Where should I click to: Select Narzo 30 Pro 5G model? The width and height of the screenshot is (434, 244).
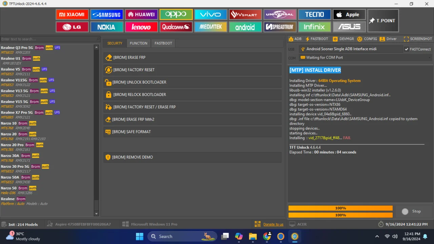tap(47, 169)
